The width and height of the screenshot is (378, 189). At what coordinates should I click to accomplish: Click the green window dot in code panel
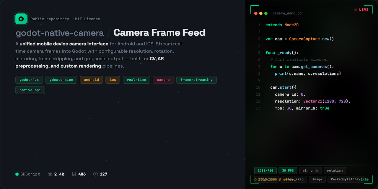pyautogui.click(x=266, y=13)
